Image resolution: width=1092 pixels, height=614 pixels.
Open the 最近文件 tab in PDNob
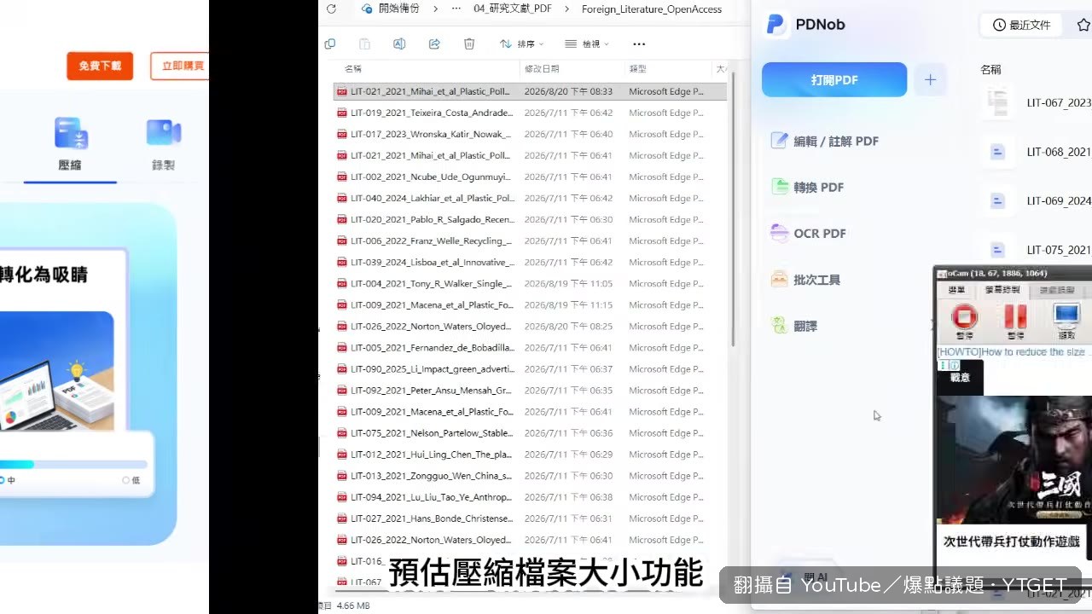1021,25
